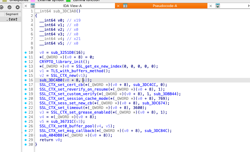The width and height of the screenshot is (250, 152).
Task: Click the v5 declaration on line 8
Action: (60, 43)
